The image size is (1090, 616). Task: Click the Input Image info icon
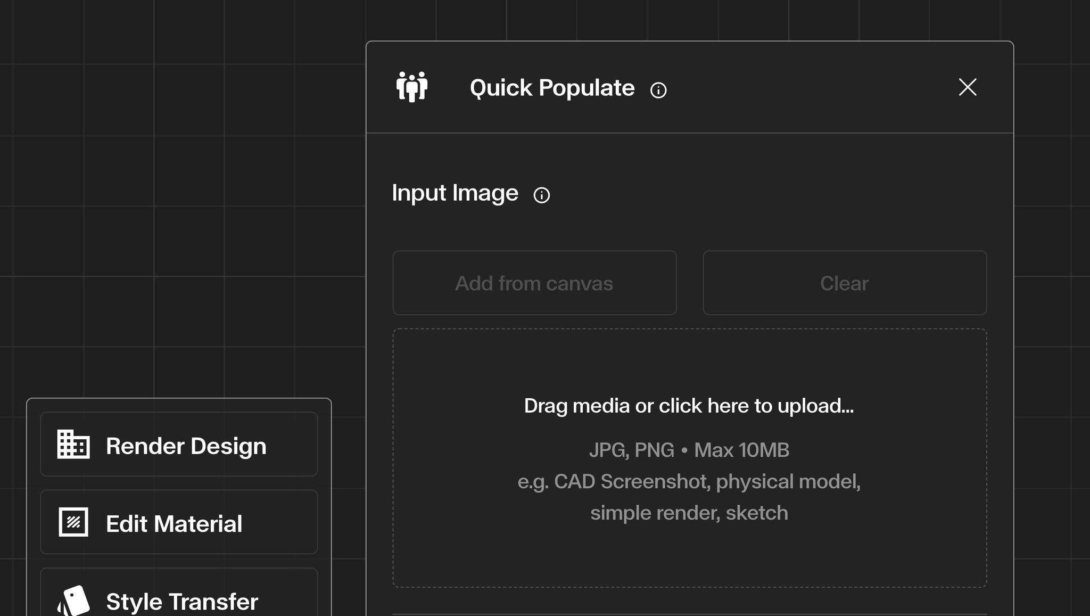point(542,195)
